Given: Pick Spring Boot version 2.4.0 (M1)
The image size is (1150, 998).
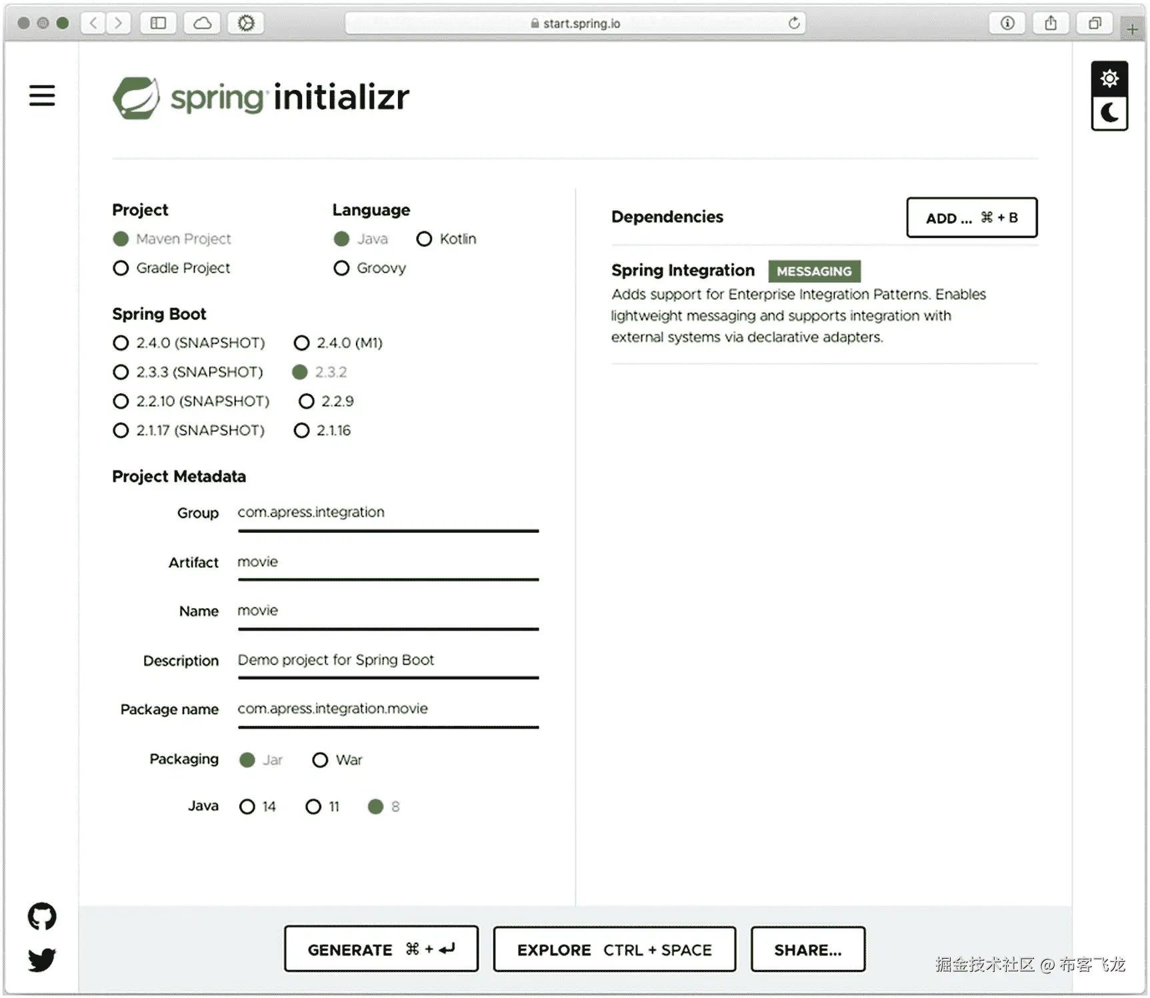Looking at the screenshot, I should tap(301, 343).
